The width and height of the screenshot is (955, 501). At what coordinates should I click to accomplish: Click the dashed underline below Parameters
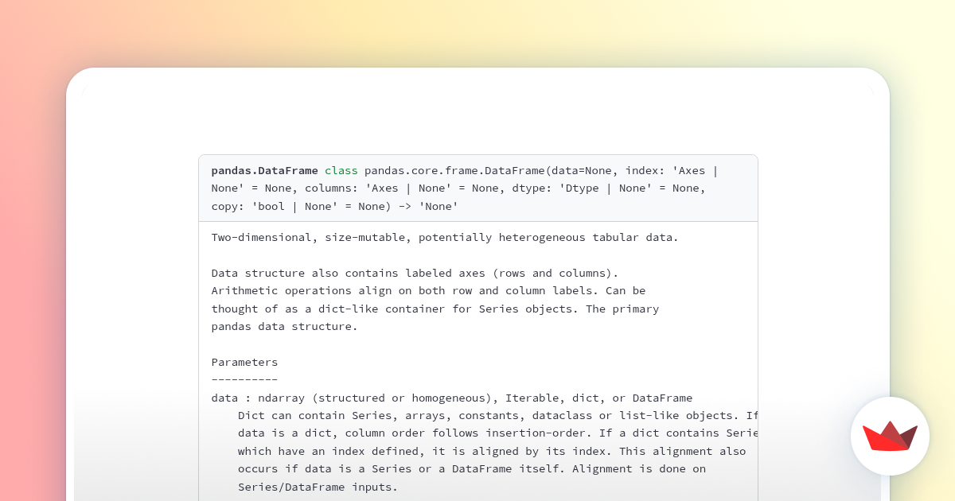(244, 379)
